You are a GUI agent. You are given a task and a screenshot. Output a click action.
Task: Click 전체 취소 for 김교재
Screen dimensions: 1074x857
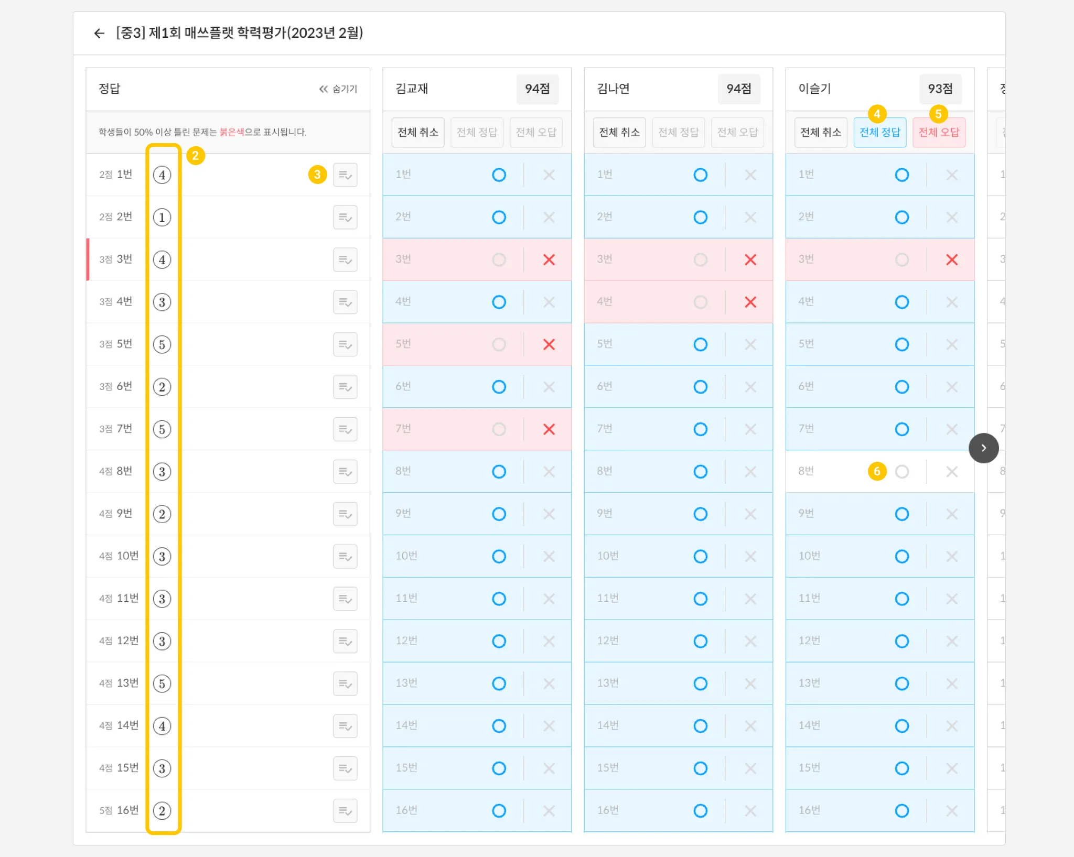[x=417, y=133]
